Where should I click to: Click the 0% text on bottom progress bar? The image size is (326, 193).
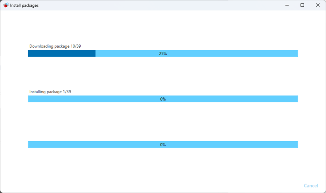pyautogui.click(x=163, y=145)
